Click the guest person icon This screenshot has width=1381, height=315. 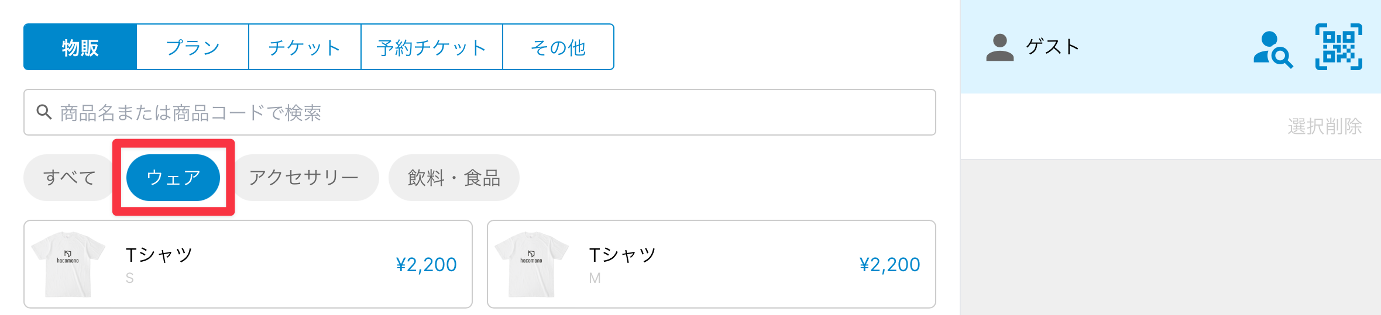pos(999,47)
